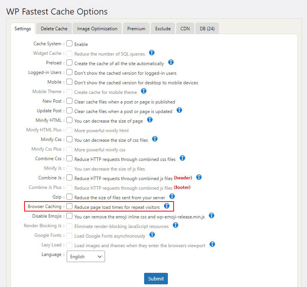Open info icon for Preload option
This screenshot has height=287, width=307.
pyautogui.click(x=171, y=62)
